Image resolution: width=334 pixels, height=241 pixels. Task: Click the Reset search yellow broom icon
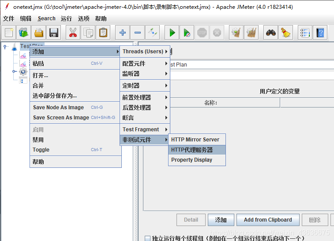285,33
